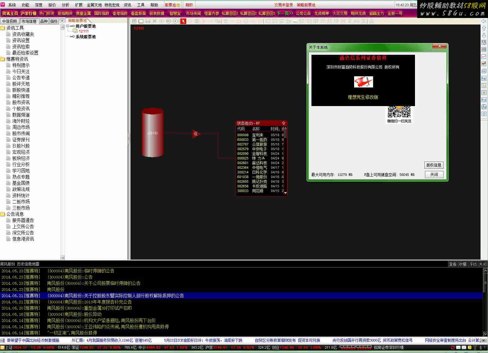Screen dimensions: 488x353
Task: Select 12111 pool in tree
Action: [84, 31]
